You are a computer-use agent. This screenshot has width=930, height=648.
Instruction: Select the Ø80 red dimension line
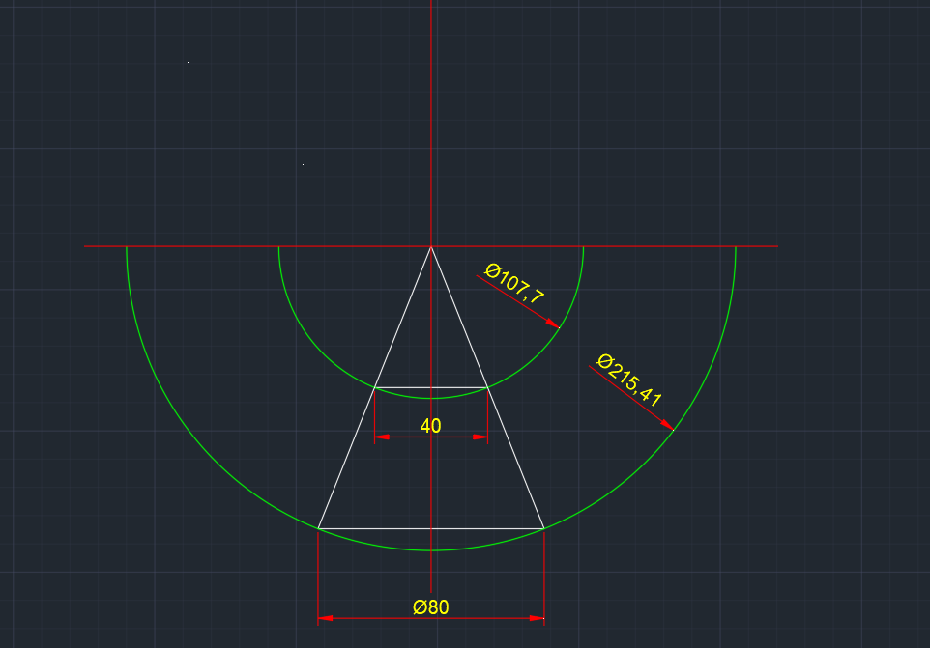coord(430,618)
